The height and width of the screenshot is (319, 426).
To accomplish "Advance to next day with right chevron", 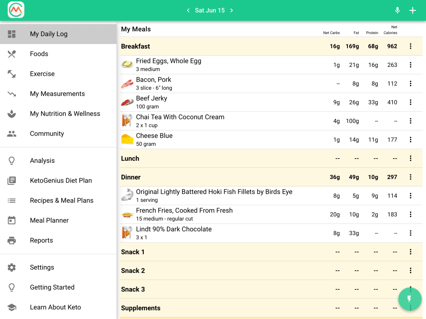I will (x=232, y=10).
